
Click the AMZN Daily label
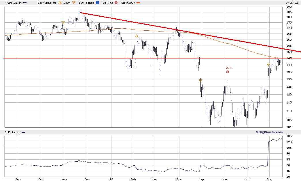coord(13,3)
